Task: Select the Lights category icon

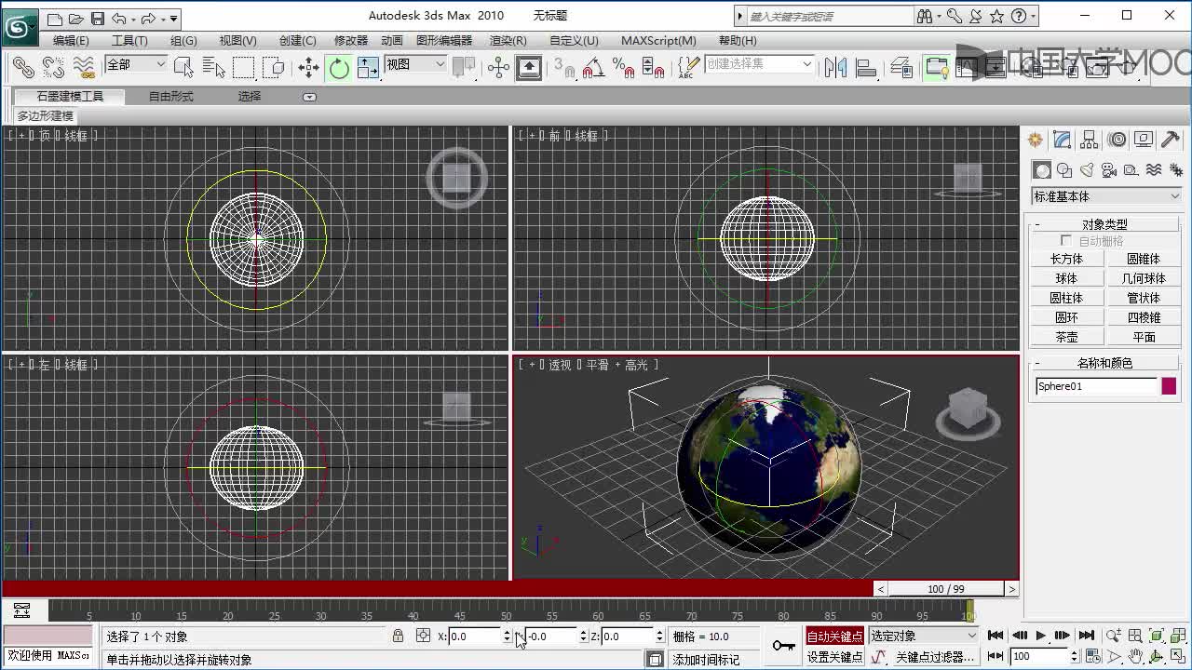Action: pos(1087,170)
